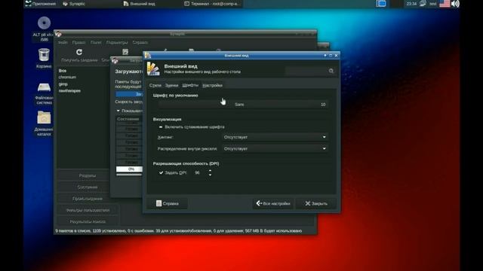Click the default font button showing Sans 10
Image resolution: width=483 pixels, height=271 pixels.
coord(243,105)
